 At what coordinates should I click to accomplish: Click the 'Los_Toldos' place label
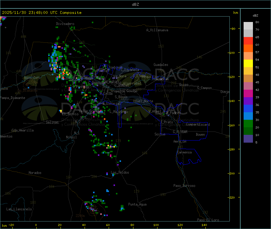120,172
